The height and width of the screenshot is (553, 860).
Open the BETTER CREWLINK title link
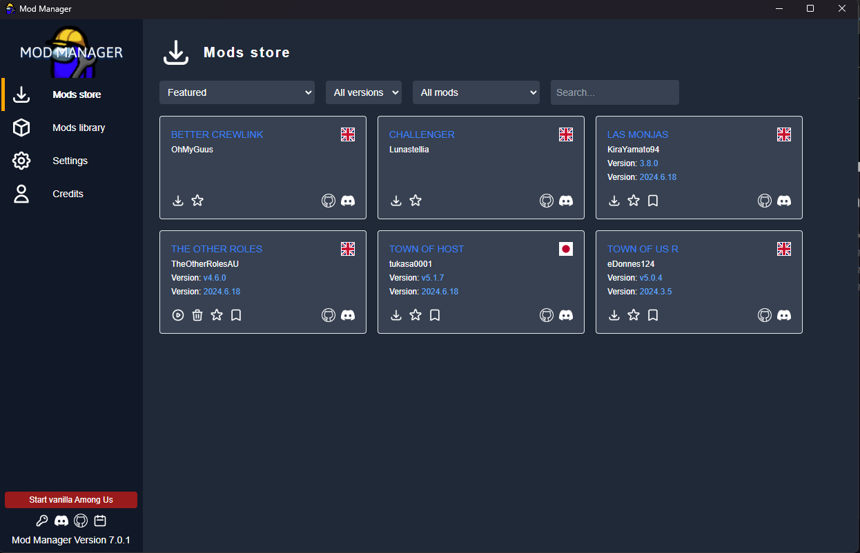click(x=217, y=134)
